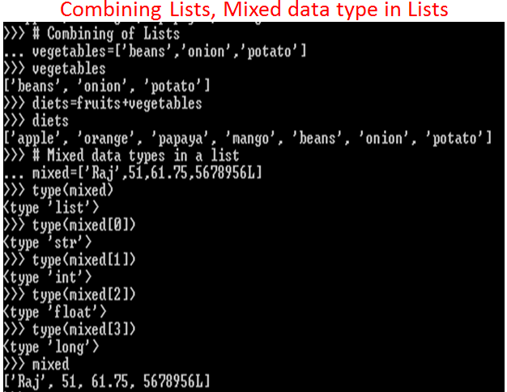Click the <type 'list'> output
The width and height of the screenshot is (507, 392).
pyautogui.click(x=51, y=208)
